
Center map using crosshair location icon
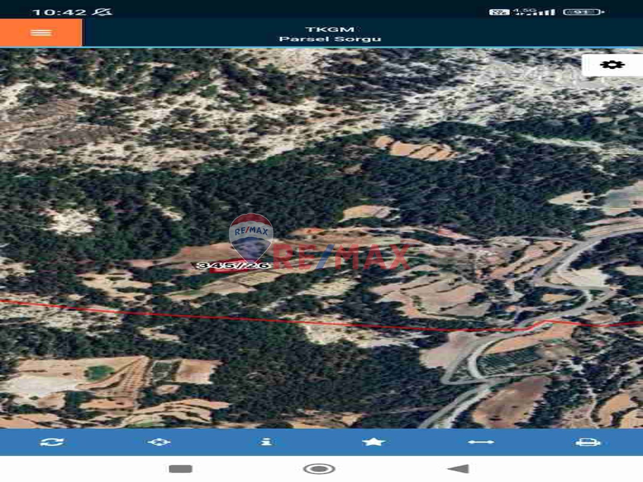point(159,442)
